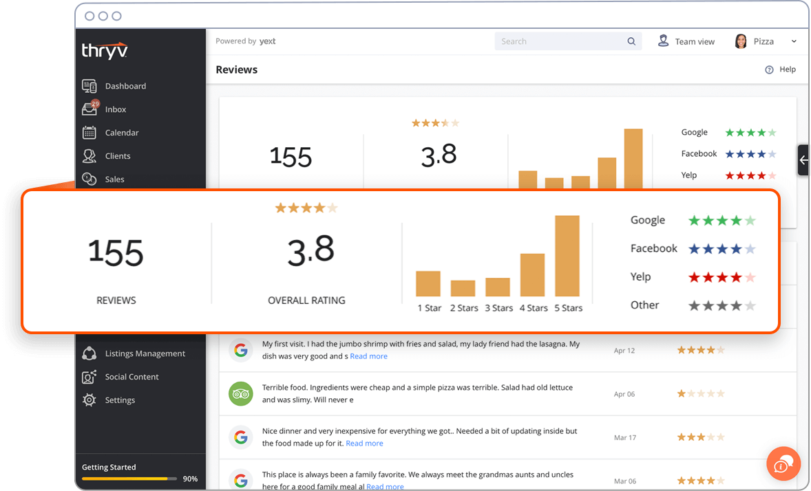
Task: Click the Team view person icon
Action: 663,41
